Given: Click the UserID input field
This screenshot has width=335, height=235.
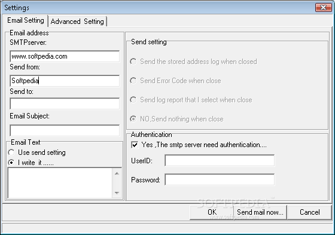Looking at the screenshot, I should pos(220,160).
